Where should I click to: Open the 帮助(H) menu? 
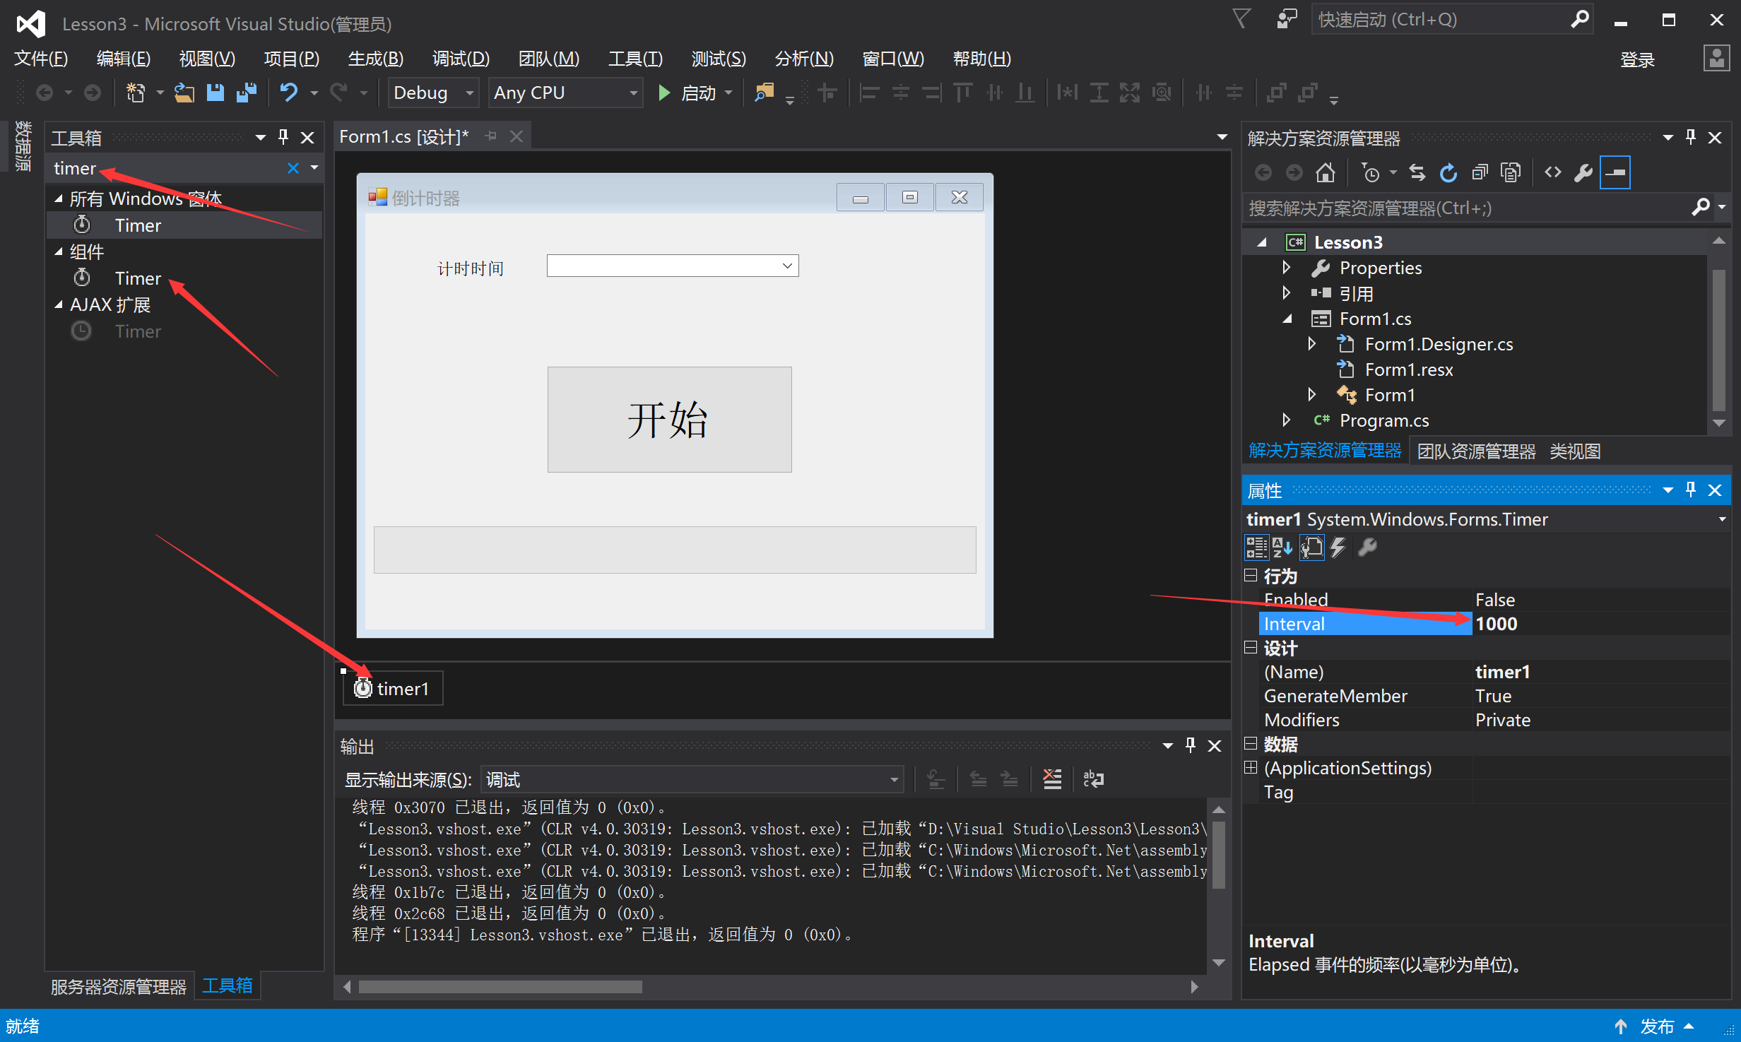point(981,59)
